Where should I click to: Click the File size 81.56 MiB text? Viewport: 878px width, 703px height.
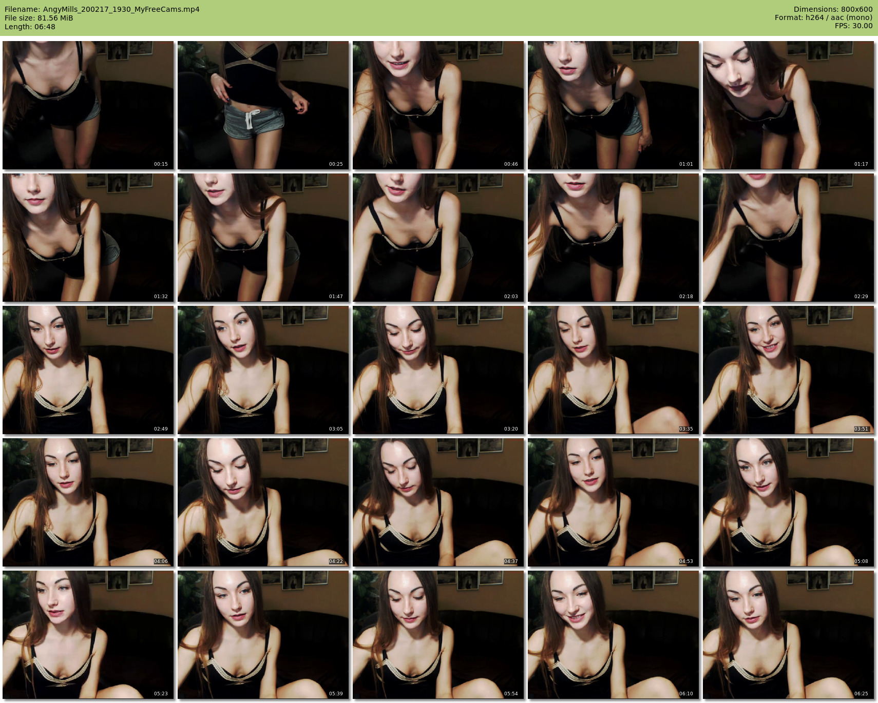click(39, 18)
